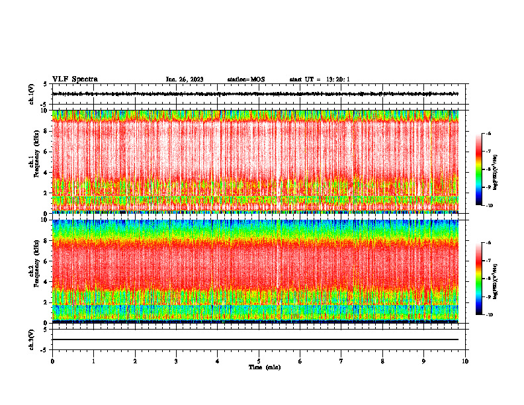Click the flat ch.3 voltage trace line
This screenshot has height=405, width=524.
(255, 339)
